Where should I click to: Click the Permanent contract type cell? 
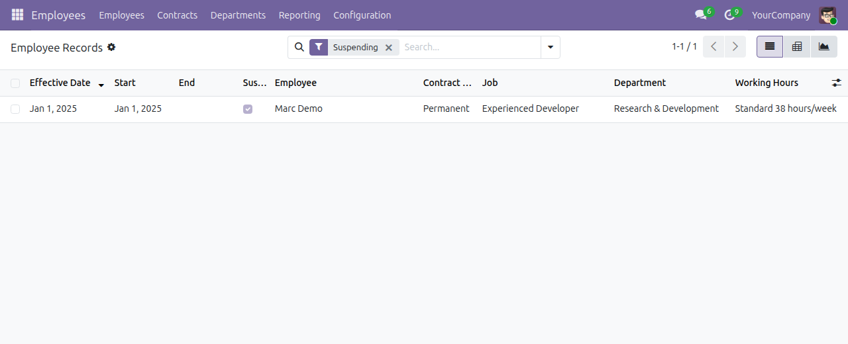point(447,108)
